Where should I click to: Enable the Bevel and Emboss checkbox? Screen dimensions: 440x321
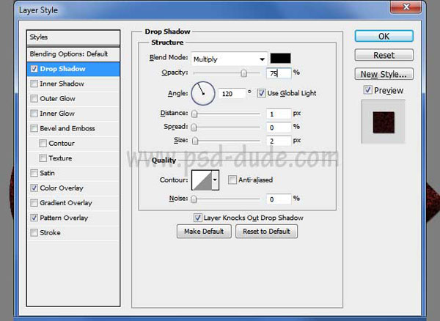coord(34,128)
